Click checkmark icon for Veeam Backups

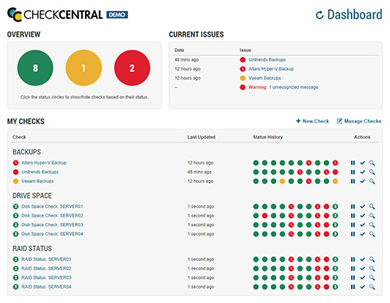pos(363,181)
